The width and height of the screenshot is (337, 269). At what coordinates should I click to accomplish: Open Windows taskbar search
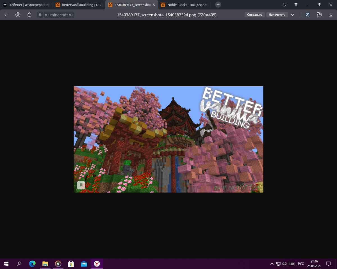coord(19,264)
